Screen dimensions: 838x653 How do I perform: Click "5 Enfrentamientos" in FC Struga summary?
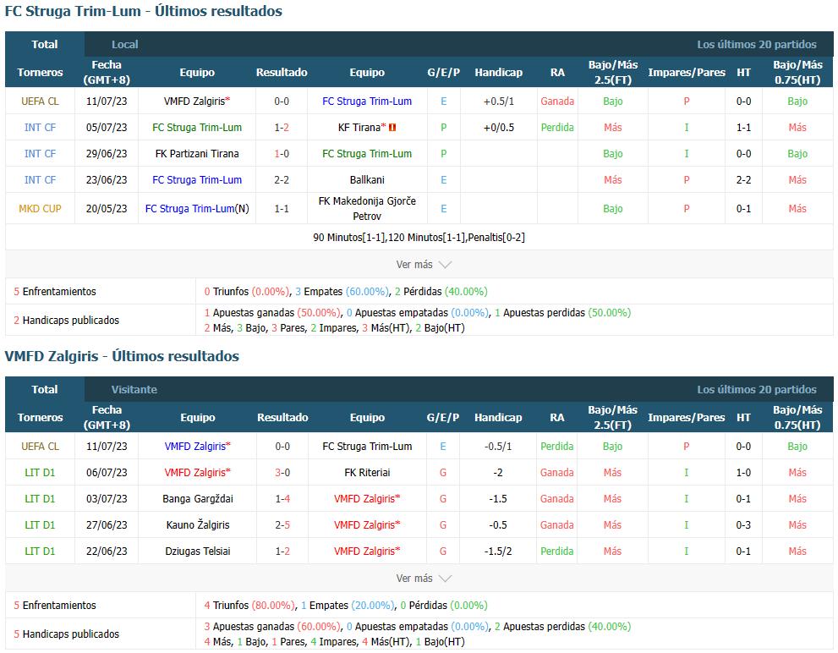tap(55, 292)
